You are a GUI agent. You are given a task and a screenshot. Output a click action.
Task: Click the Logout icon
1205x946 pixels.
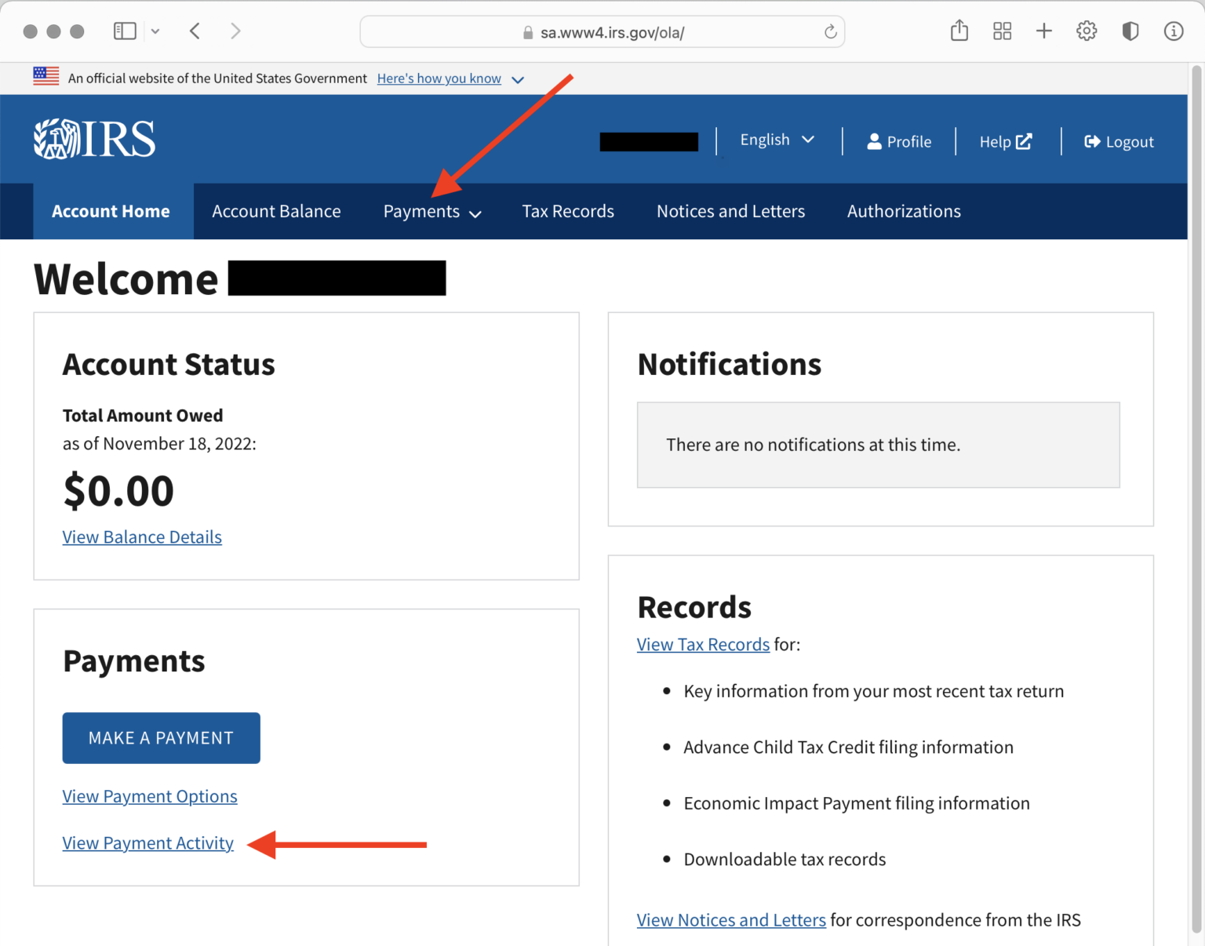tap(1092, 141)
